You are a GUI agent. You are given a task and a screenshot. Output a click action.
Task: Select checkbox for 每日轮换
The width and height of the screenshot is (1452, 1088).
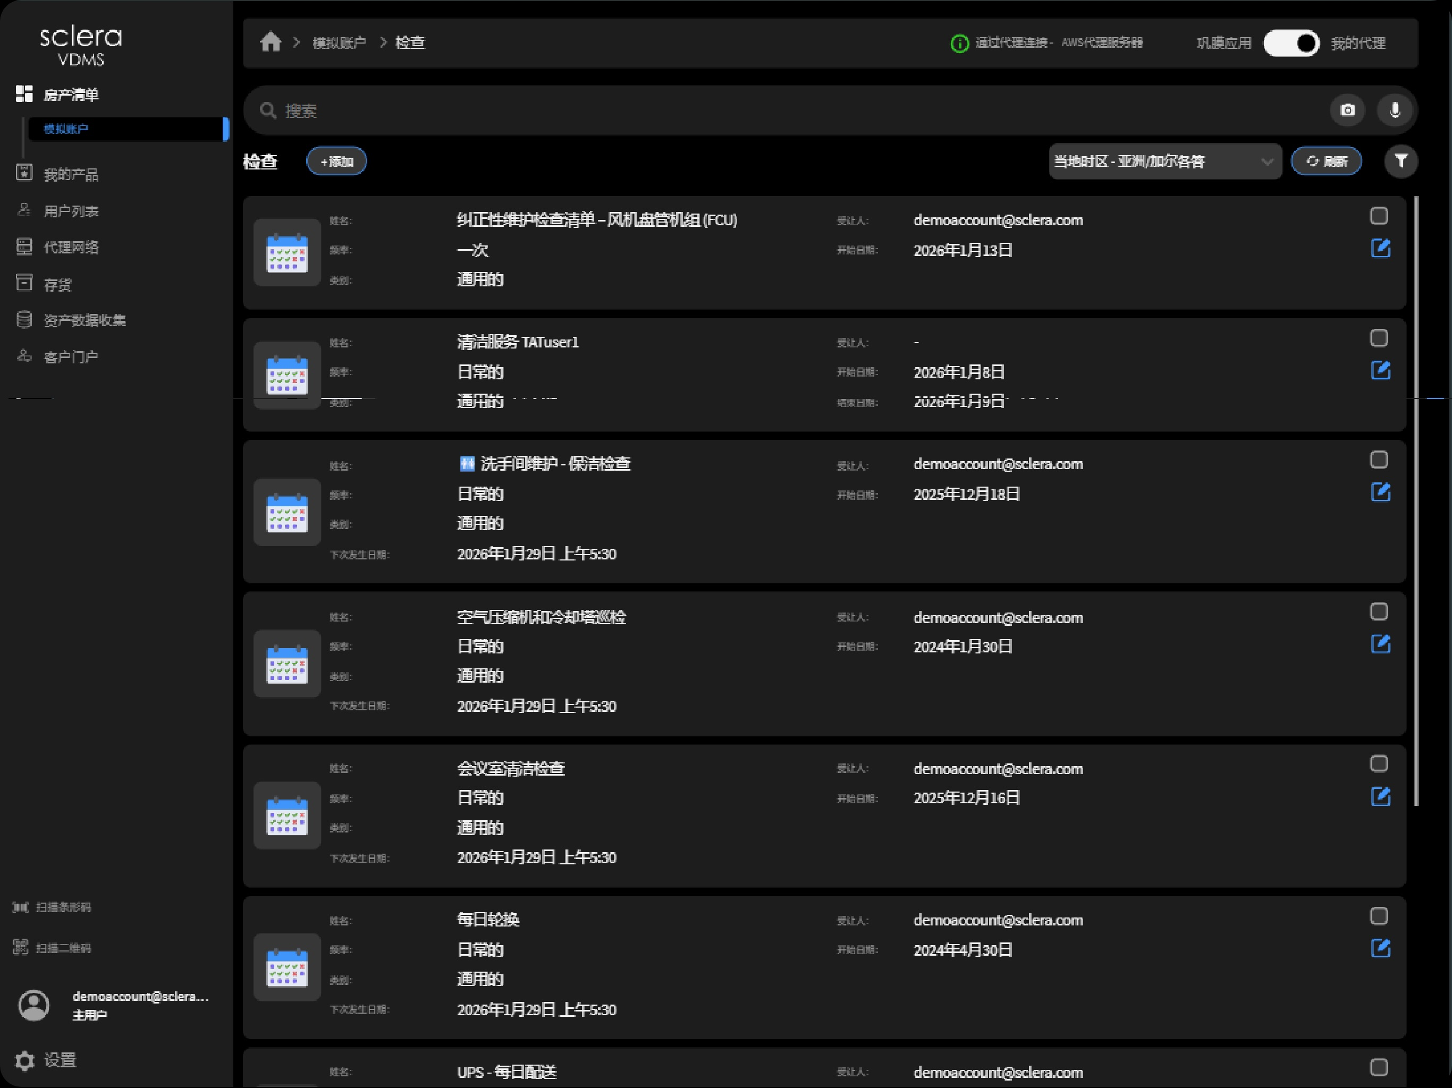(x=1379, y=916)
